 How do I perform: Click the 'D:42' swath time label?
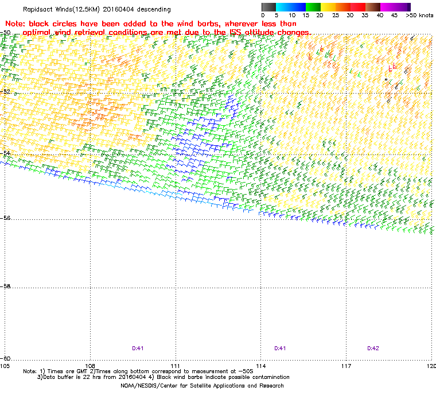click(x=373, y=348)
